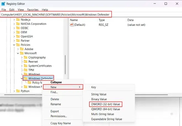182x126 pixels.
Task: Select the ODBC folder icon
Action: (18, 28)
